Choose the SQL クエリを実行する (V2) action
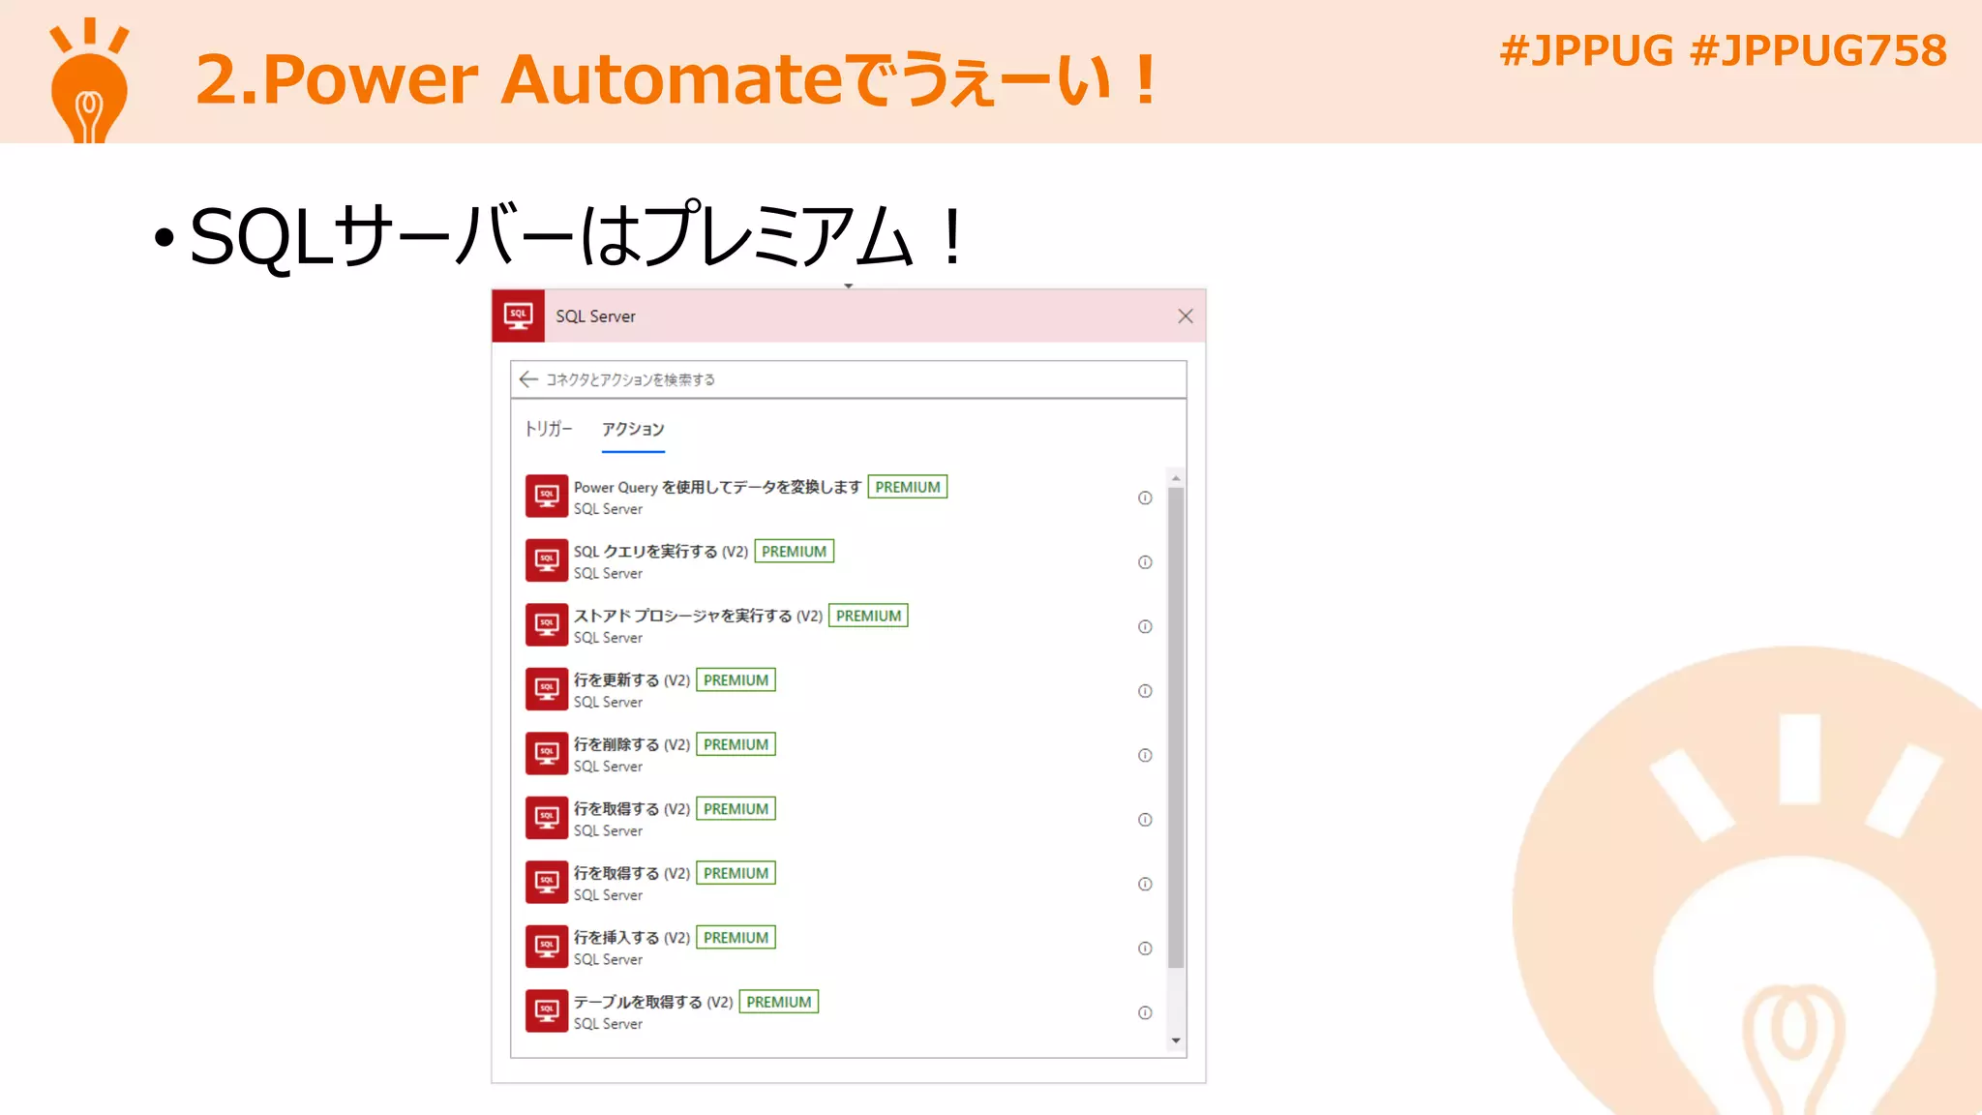The height and width of the screenshot is (1115, 1982). [661, 552]
